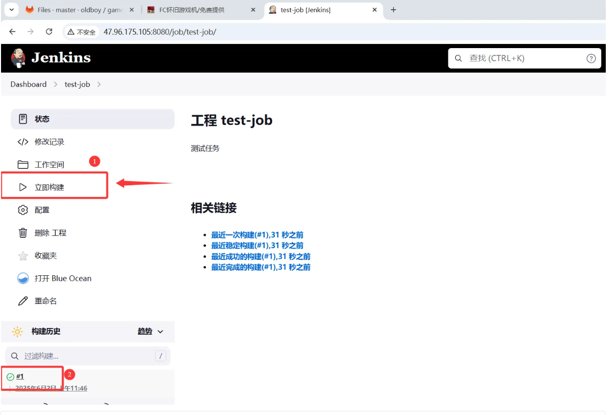
Task: Open link 最近成功的构建(#1),31 秒之前
Action: click(261, 256)
